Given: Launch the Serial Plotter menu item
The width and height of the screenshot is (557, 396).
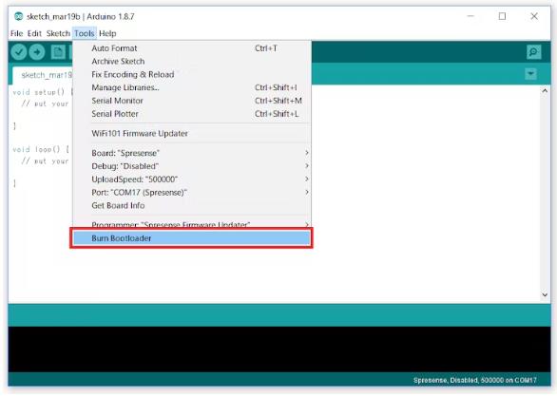Looking at the screenshot, I should [x=192, y=114].
